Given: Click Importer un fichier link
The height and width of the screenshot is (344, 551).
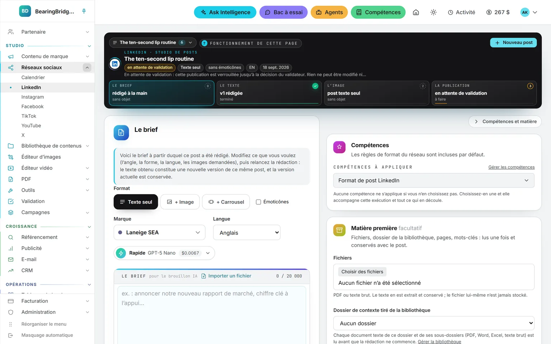Looking at the screenshot, I should pyautogui.click(x=226, y=276).
